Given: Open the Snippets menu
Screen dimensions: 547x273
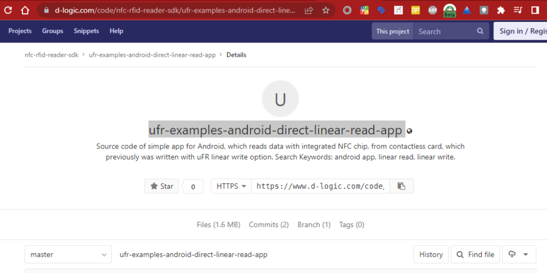Looking at the screenshot, I should click(x=86, y=31).
